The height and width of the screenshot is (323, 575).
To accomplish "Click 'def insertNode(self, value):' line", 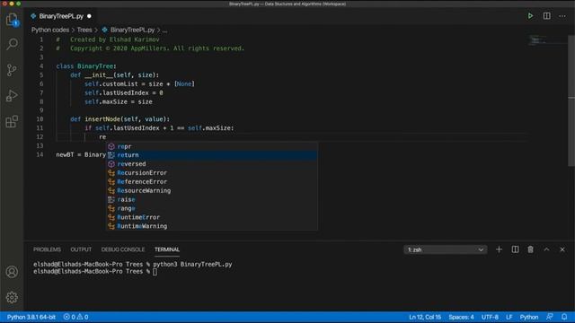I will click(x=119, y=119).
